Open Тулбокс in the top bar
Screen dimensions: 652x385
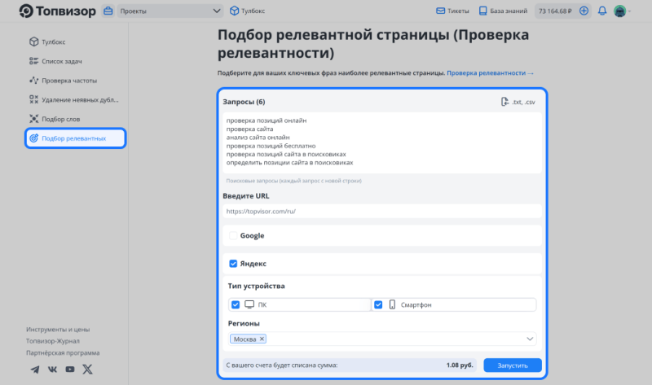click(x=248, y=11)
